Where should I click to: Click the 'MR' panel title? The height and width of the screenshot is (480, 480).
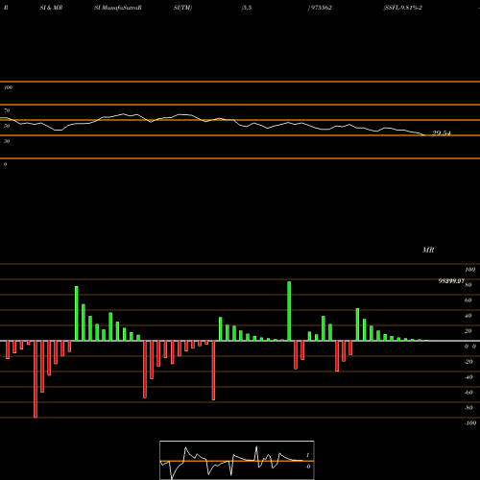pyautogui.click(x=428, y=250)
